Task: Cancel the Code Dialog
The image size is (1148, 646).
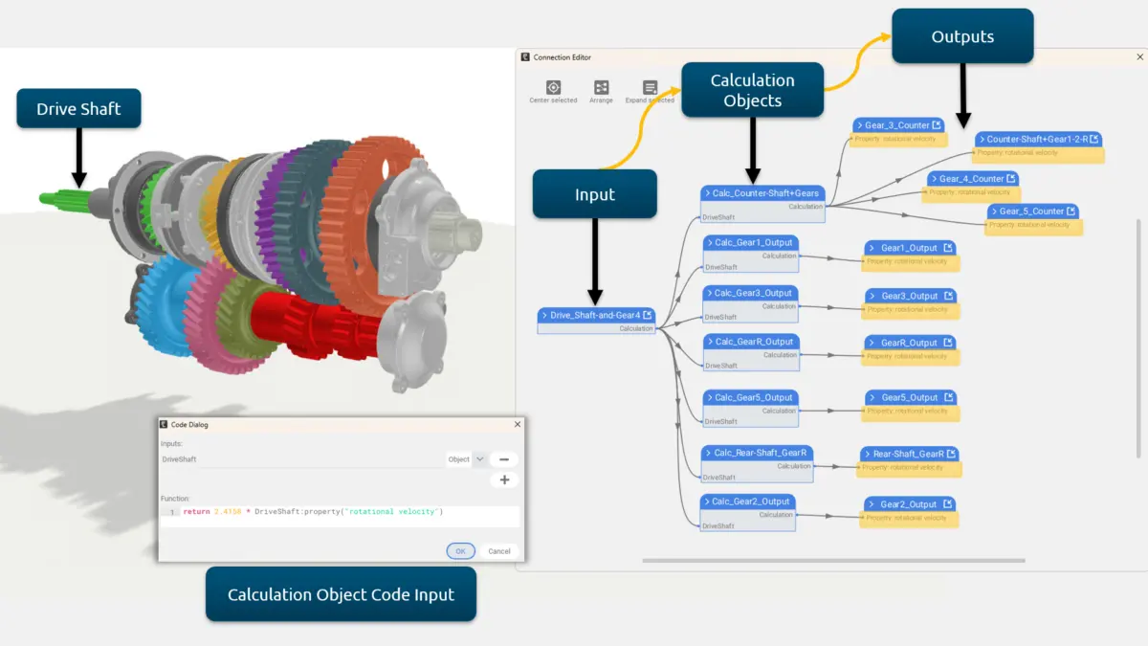Action: tap(499, 551)
